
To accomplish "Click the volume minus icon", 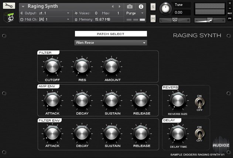I will point(196,21).
